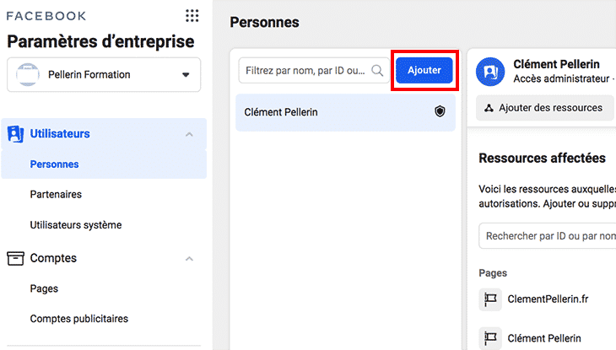
Task: Navigate to Pages under Comptes
Action: pos(44,288)
